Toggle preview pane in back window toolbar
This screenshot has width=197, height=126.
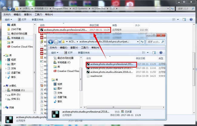point(184,19)
